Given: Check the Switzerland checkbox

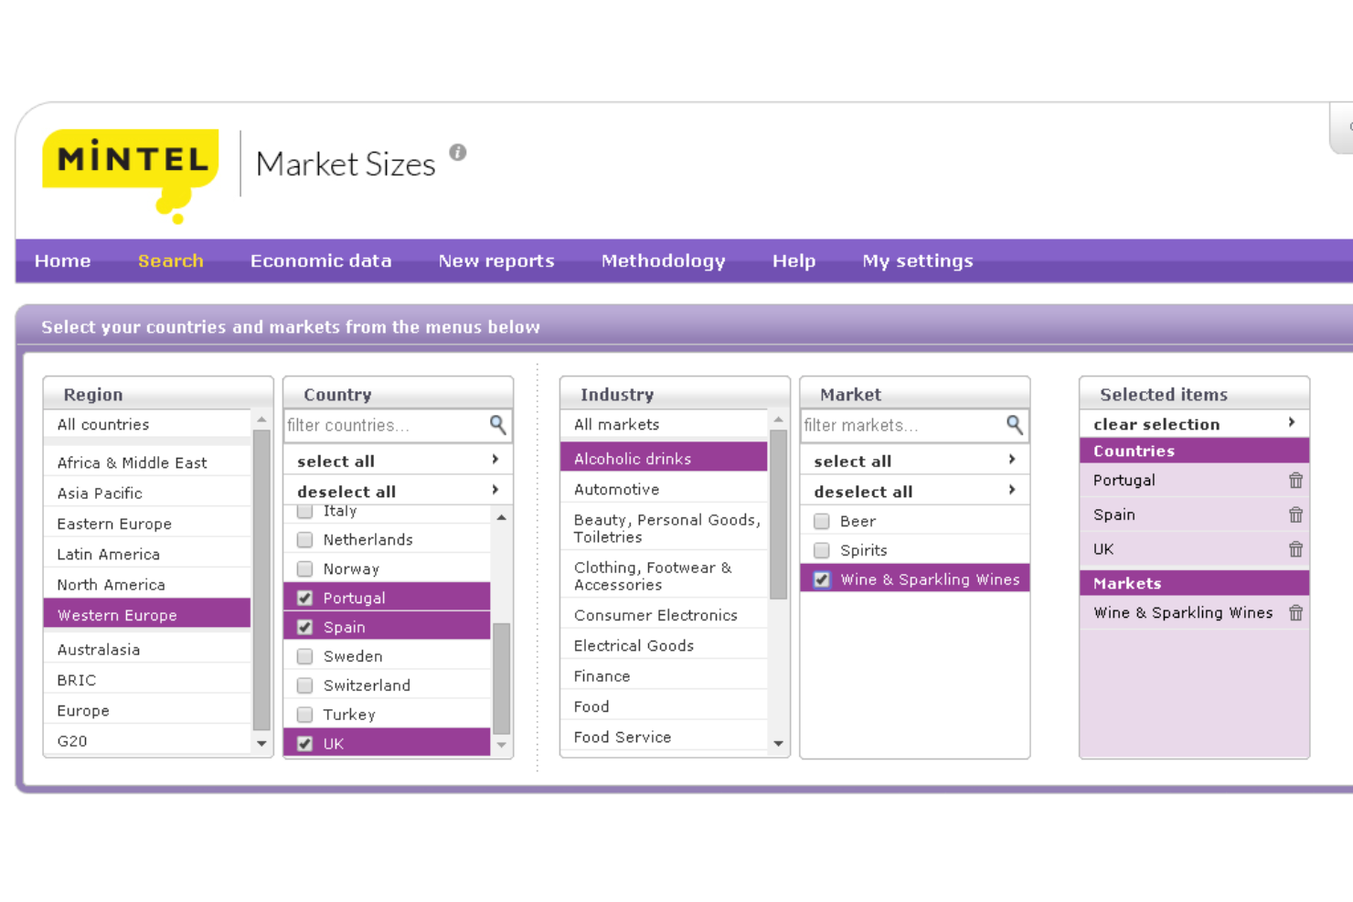Looking at the screenshot, I should [x=305, y=685].
